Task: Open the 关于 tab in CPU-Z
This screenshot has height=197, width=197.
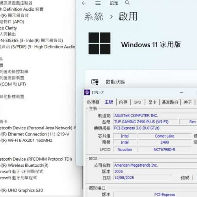Action: (x=188, y=102)
